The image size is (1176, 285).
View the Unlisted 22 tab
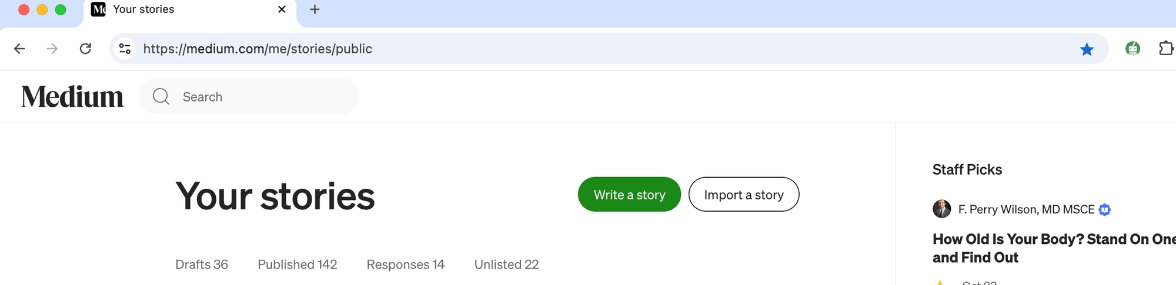507,264
